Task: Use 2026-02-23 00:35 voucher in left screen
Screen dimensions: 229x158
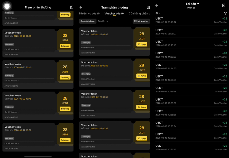Action: point(65,46)
